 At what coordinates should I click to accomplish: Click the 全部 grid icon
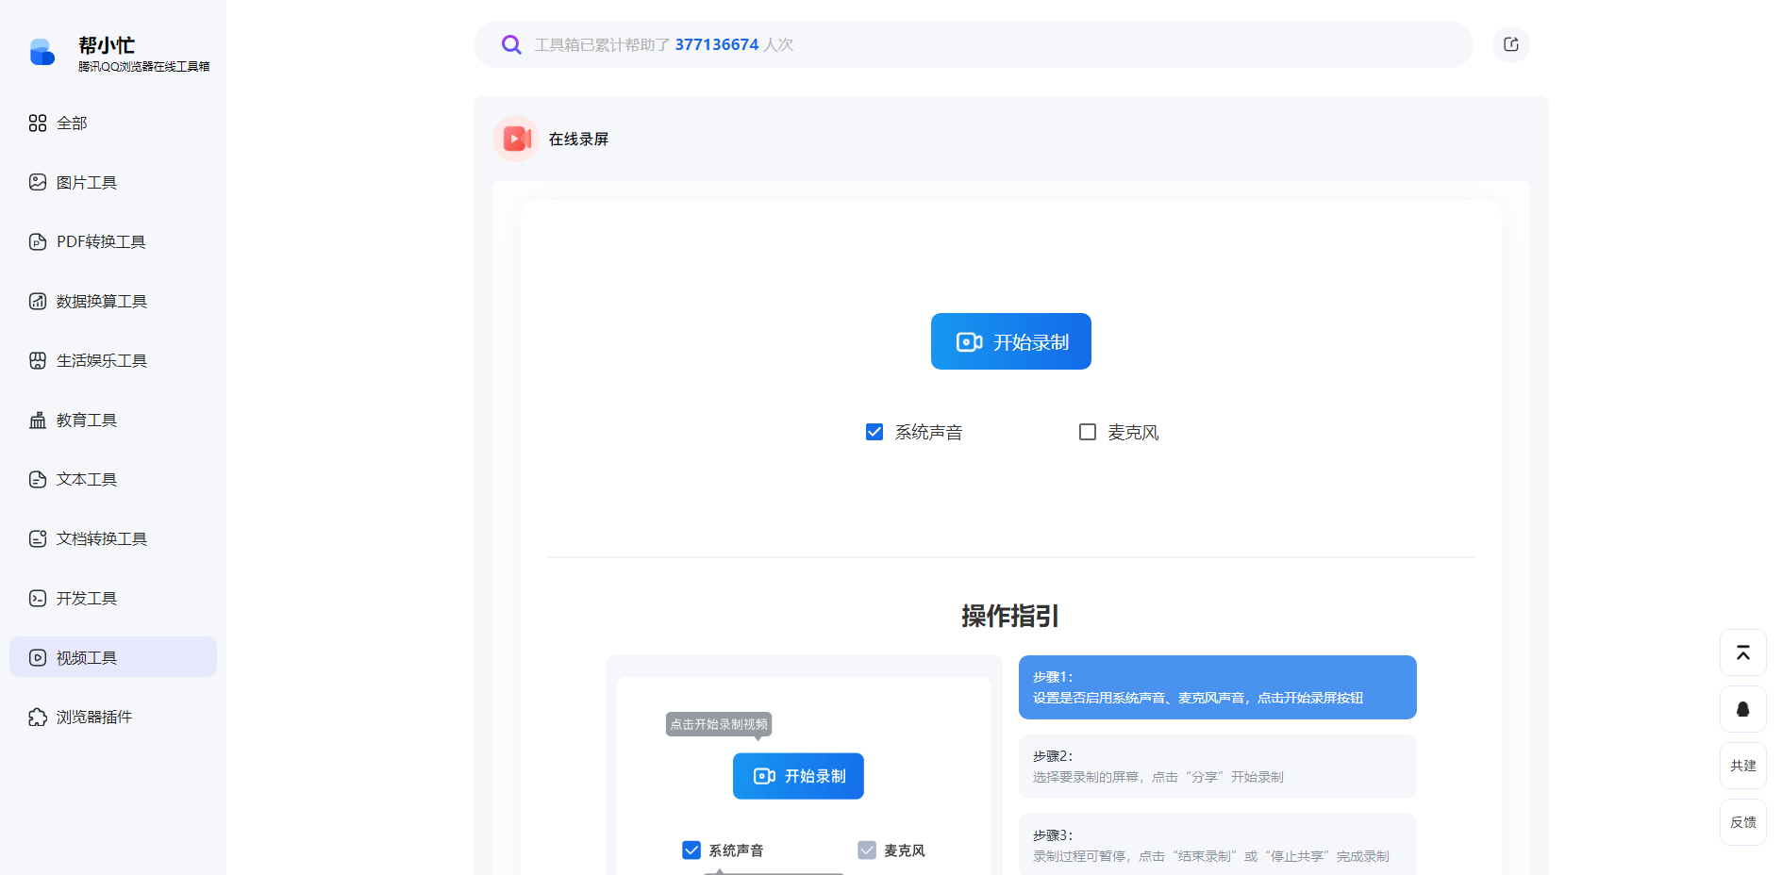click(38, 124)
